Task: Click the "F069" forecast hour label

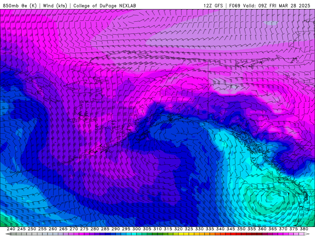Action: click(235, 6)
